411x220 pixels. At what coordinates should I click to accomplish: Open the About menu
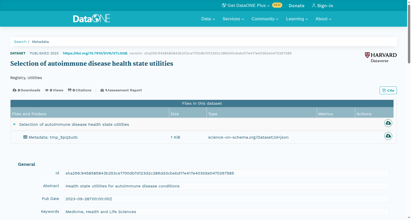coord(323,19)
